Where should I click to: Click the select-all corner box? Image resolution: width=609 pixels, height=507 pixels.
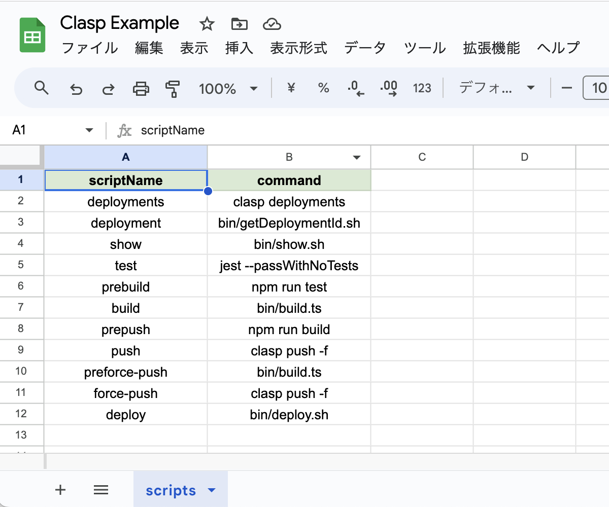click(21, 157)
